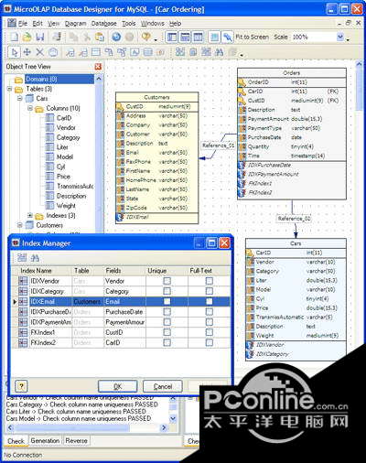Toggle Unique checkbox for FKIndex2
This screenshot has width=366, height=463.
[x=167, y=343]
